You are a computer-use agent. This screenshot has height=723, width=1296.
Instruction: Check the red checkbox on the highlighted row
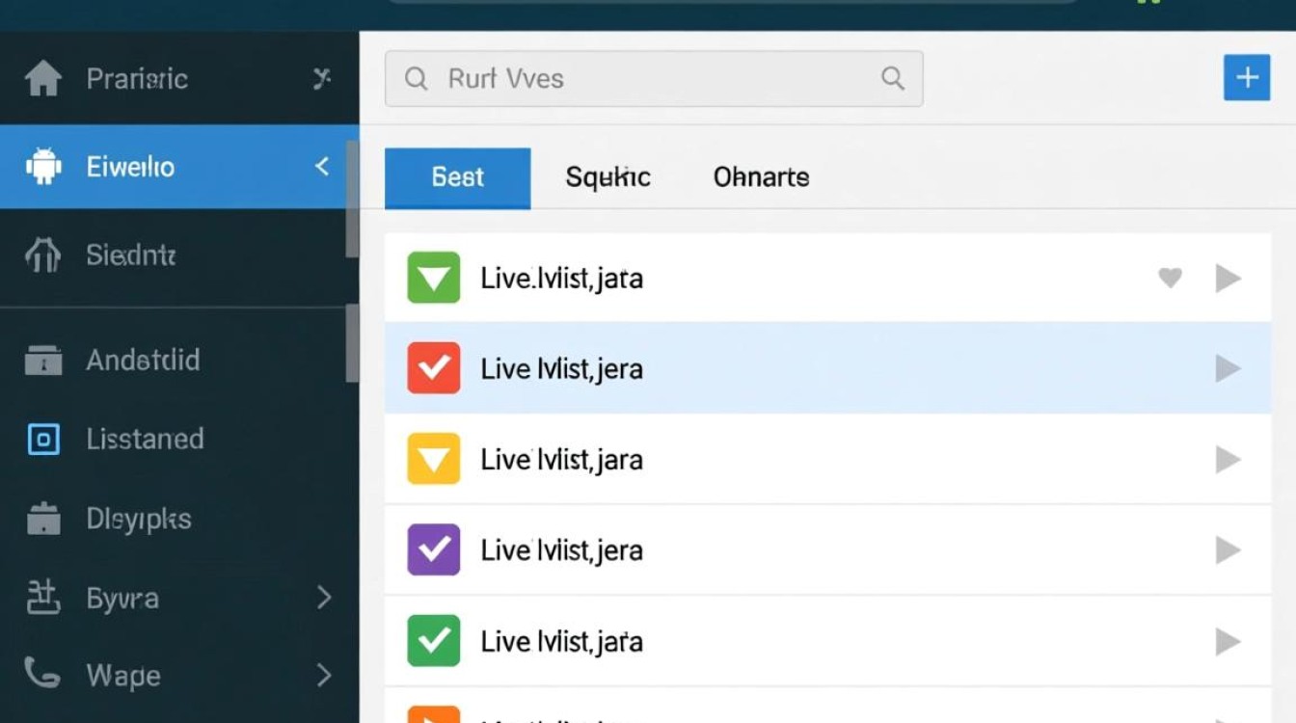coord(433,368)
